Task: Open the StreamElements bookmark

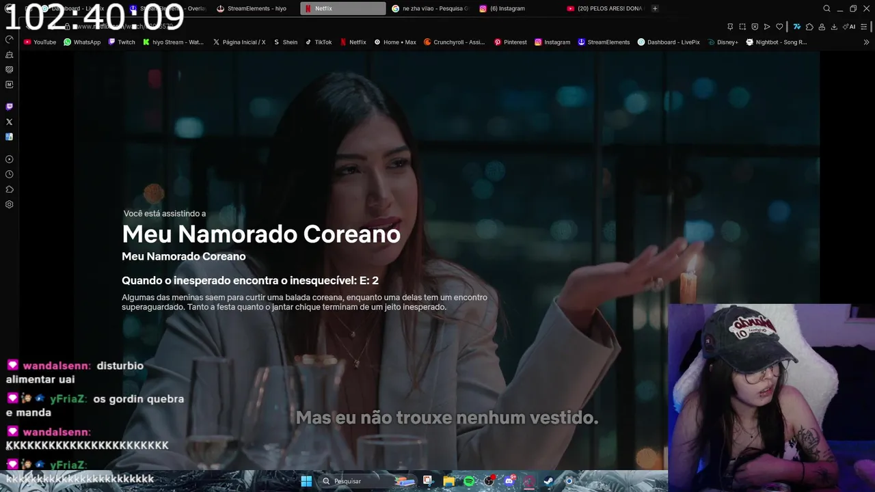Action: coord(604,42)
